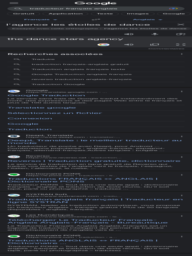The width and height of the screenshot is (192, 256).
Task: Open camera translation icon in the source panel
Action: pyautogui.click(x=181, y=34)
